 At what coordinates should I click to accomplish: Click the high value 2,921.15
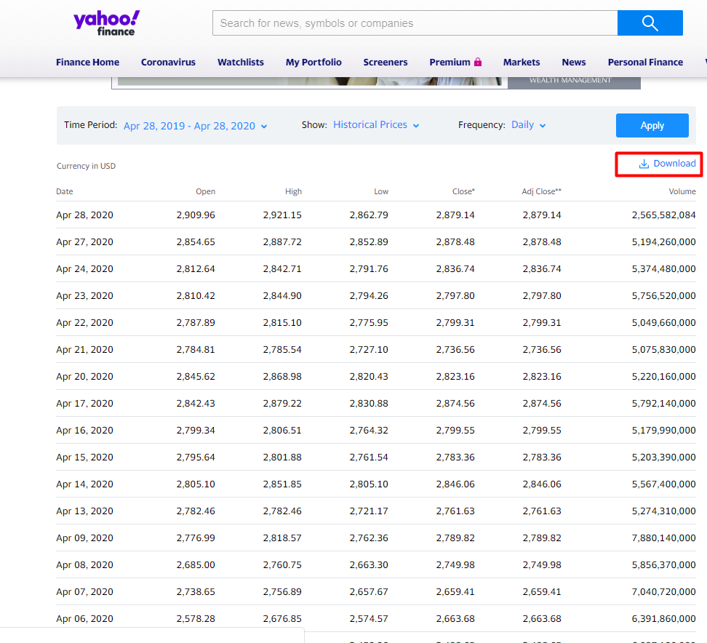tap(282, 215)
